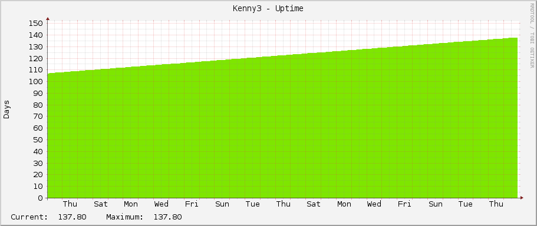Click the first "Sat" label on the time axis
Viewport: 537px width, 226px height.
click(100, 204)
